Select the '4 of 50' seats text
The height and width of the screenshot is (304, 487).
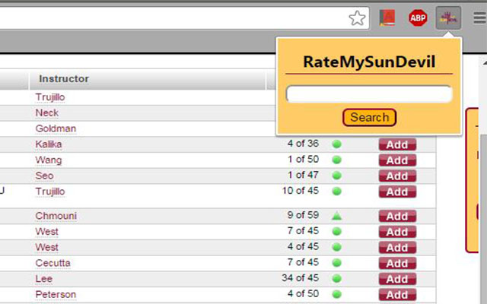pos(303,294)
